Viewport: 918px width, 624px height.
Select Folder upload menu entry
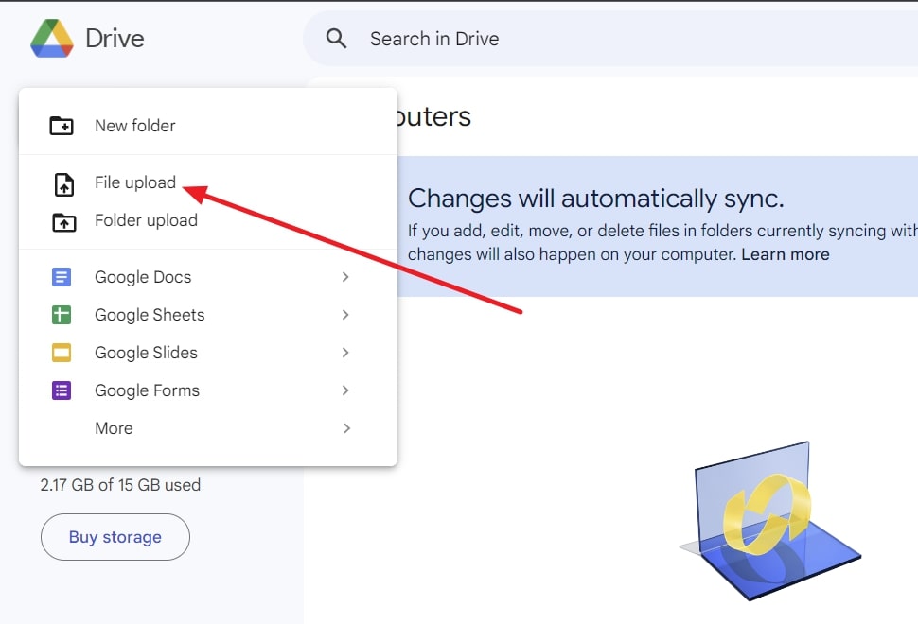click(x=146, y=220)
